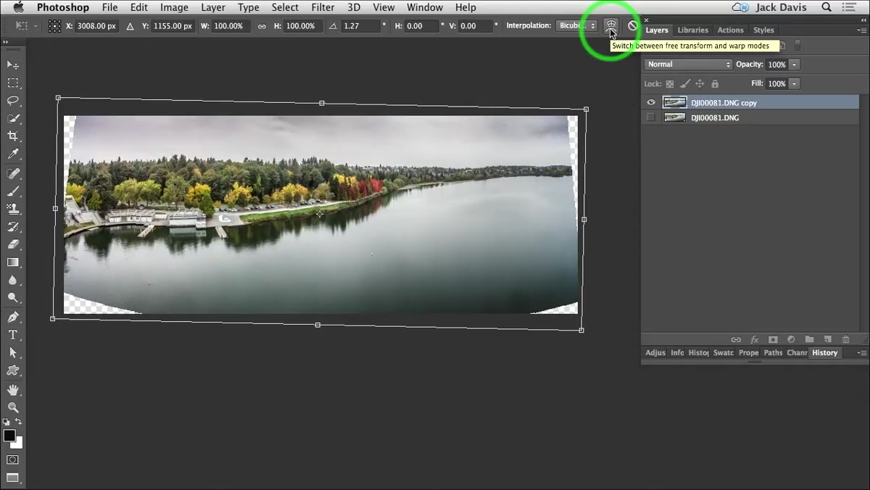Select the Move tool
The height and width of the screenshot is (490, 870).
click(13, 65)
